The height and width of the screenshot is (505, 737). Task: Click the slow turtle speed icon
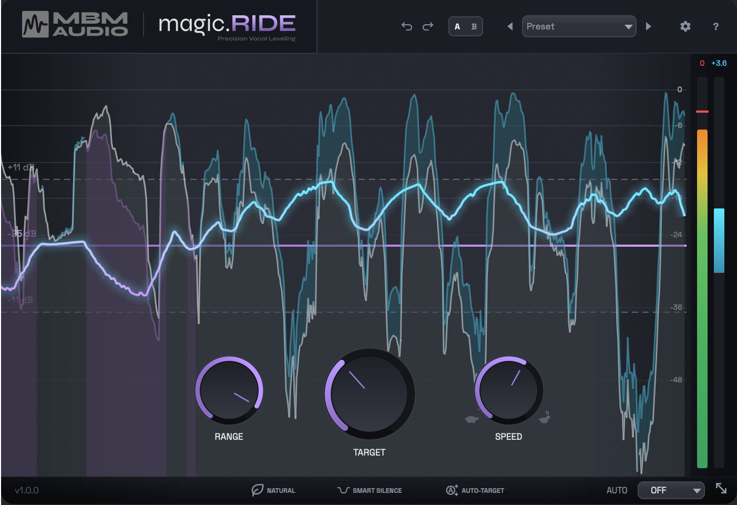tap(472, 419)
